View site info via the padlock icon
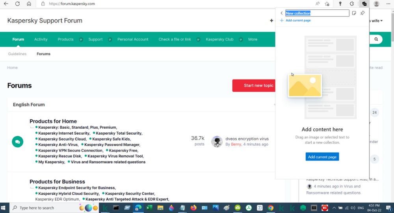Image resolution: width=394 pixels, height=213 pixels. [43, 4]
